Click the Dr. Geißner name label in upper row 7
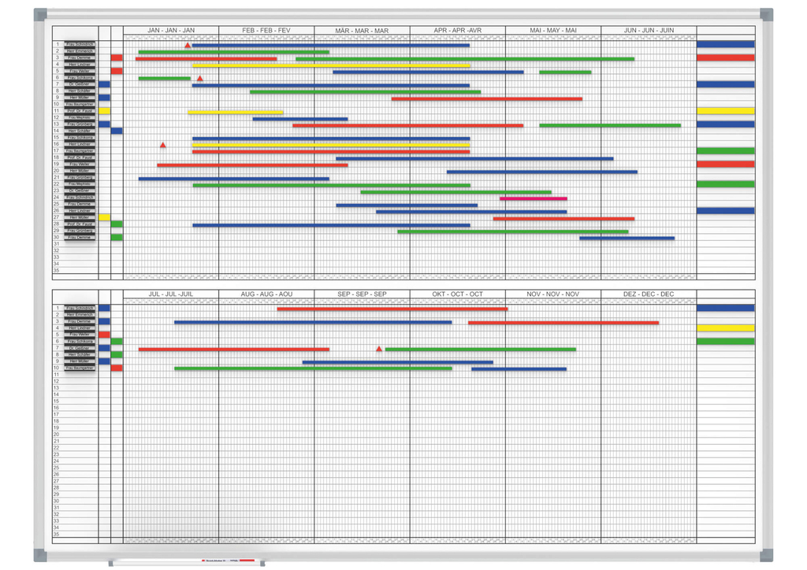This screenshot has height=570, width=807. [80, 84]
